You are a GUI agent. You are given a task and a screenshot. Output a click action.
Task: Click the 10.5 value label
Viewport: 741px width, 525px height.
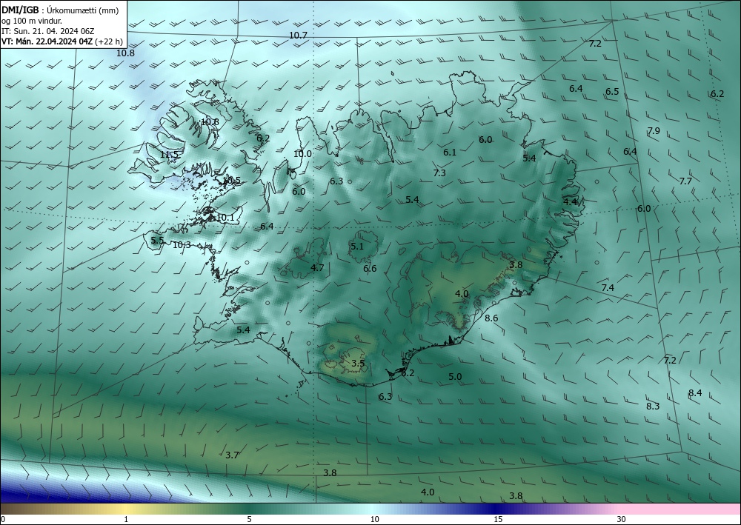231,181
